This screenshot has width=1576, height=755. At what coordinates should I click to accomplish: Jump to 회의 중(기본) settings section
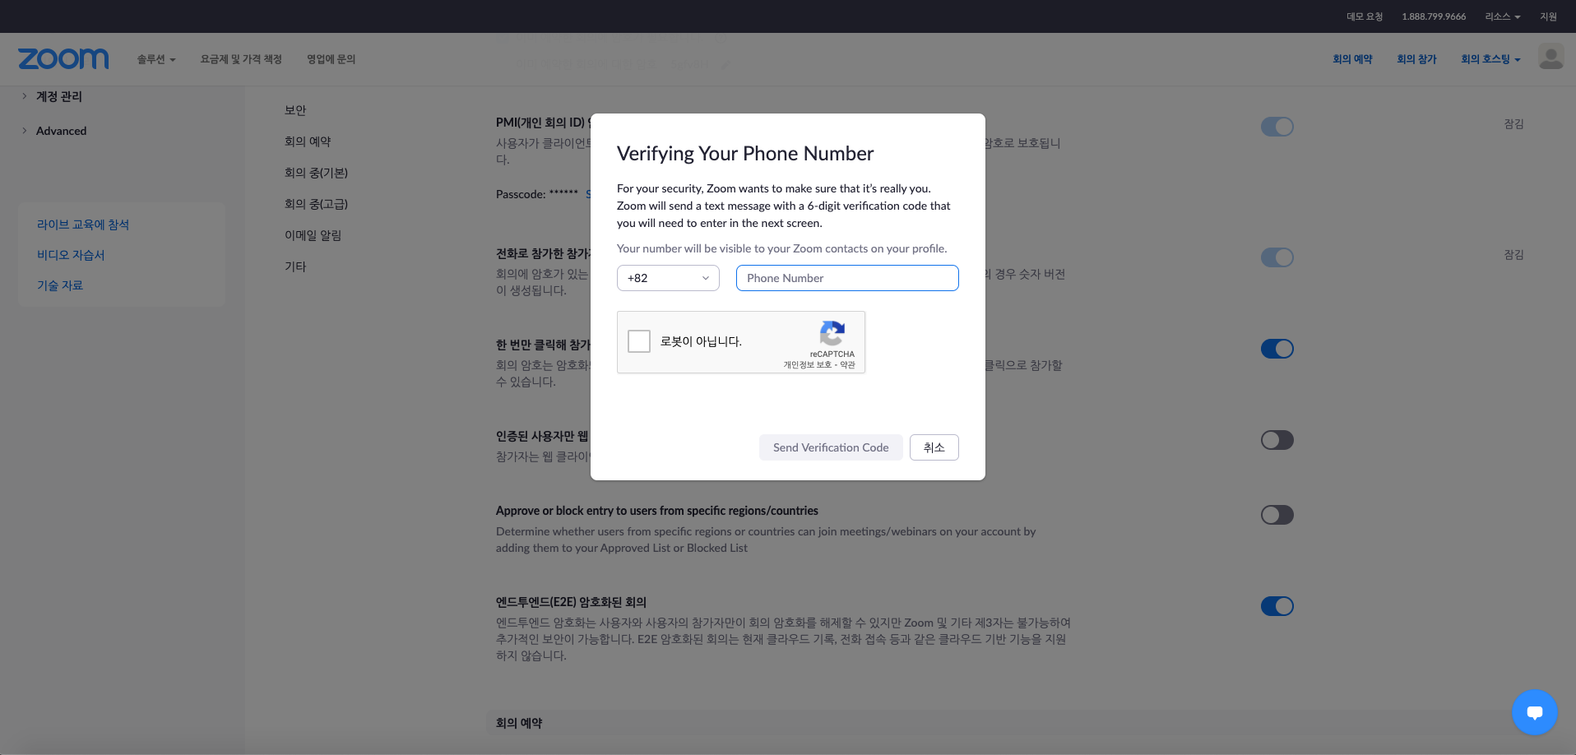(316, 173)
